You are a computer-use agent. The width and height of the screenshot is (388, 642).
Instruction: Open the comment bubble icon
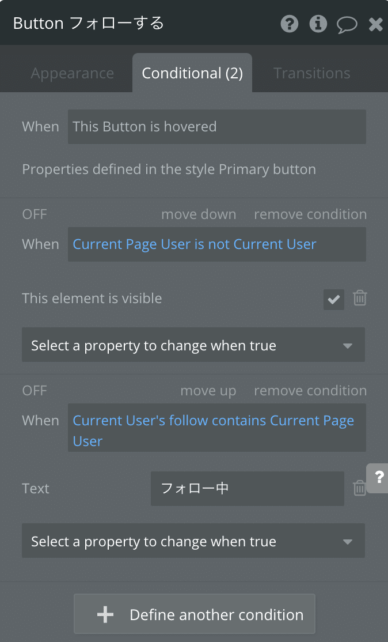coord(347,25)
